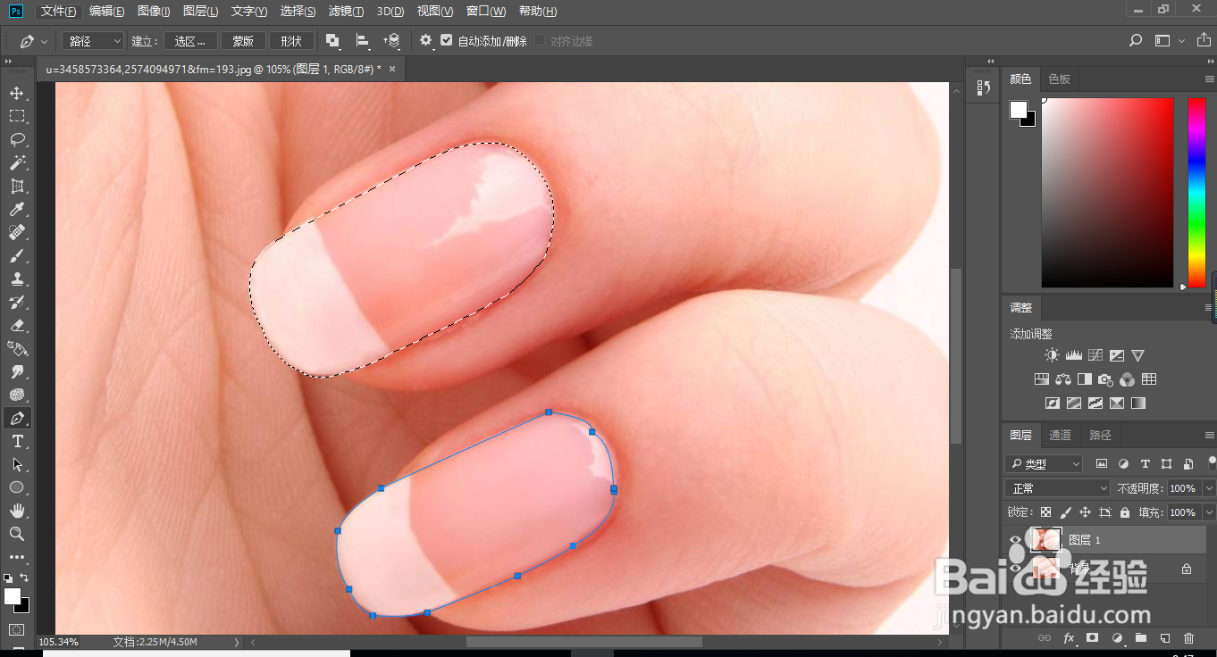The width and height of the screenshot is (1217, 657).
Task: Add a Curves adjustment
Action: [x=1095, y=355]
